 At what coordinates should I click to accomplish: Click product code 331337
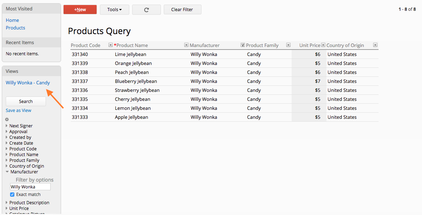[80, 81]
